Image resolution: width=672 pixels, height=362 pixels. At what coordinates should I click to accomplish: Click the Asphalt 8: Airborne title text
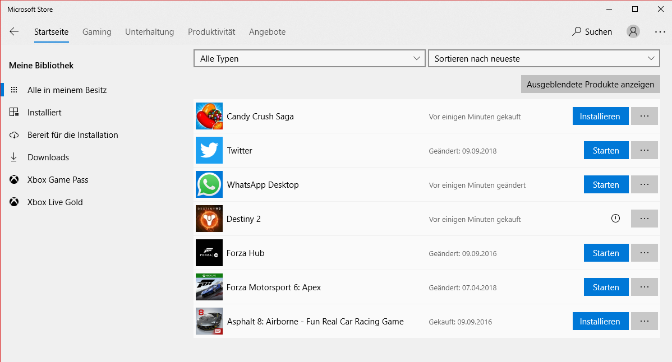point(315,322)
